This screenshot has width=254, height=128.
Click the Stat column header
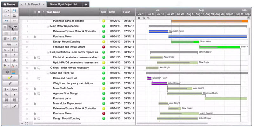pyautogui.click(x=104, y=12)
